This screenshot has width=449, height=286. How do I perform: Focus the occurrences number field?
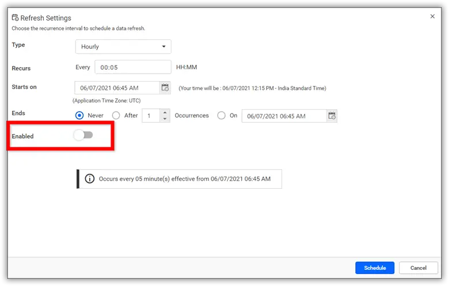151,116
